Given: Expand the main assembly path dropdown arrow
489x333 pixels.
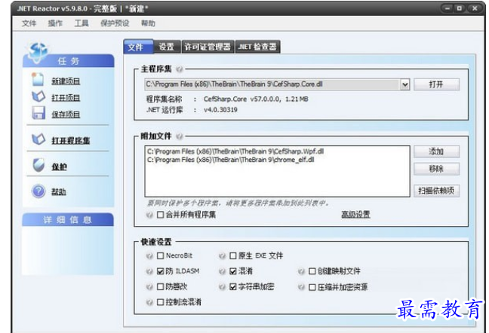Looking at the screenshot, I should [404, 84].
